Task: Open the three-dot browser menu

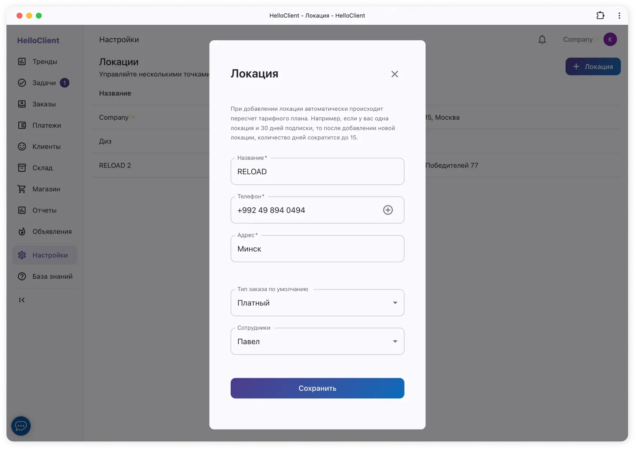Action: 619,15
